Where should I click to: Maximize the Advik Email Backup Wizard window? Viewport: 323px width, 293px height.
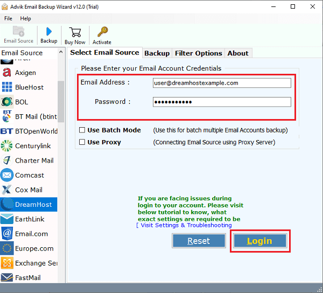point(293,6)
